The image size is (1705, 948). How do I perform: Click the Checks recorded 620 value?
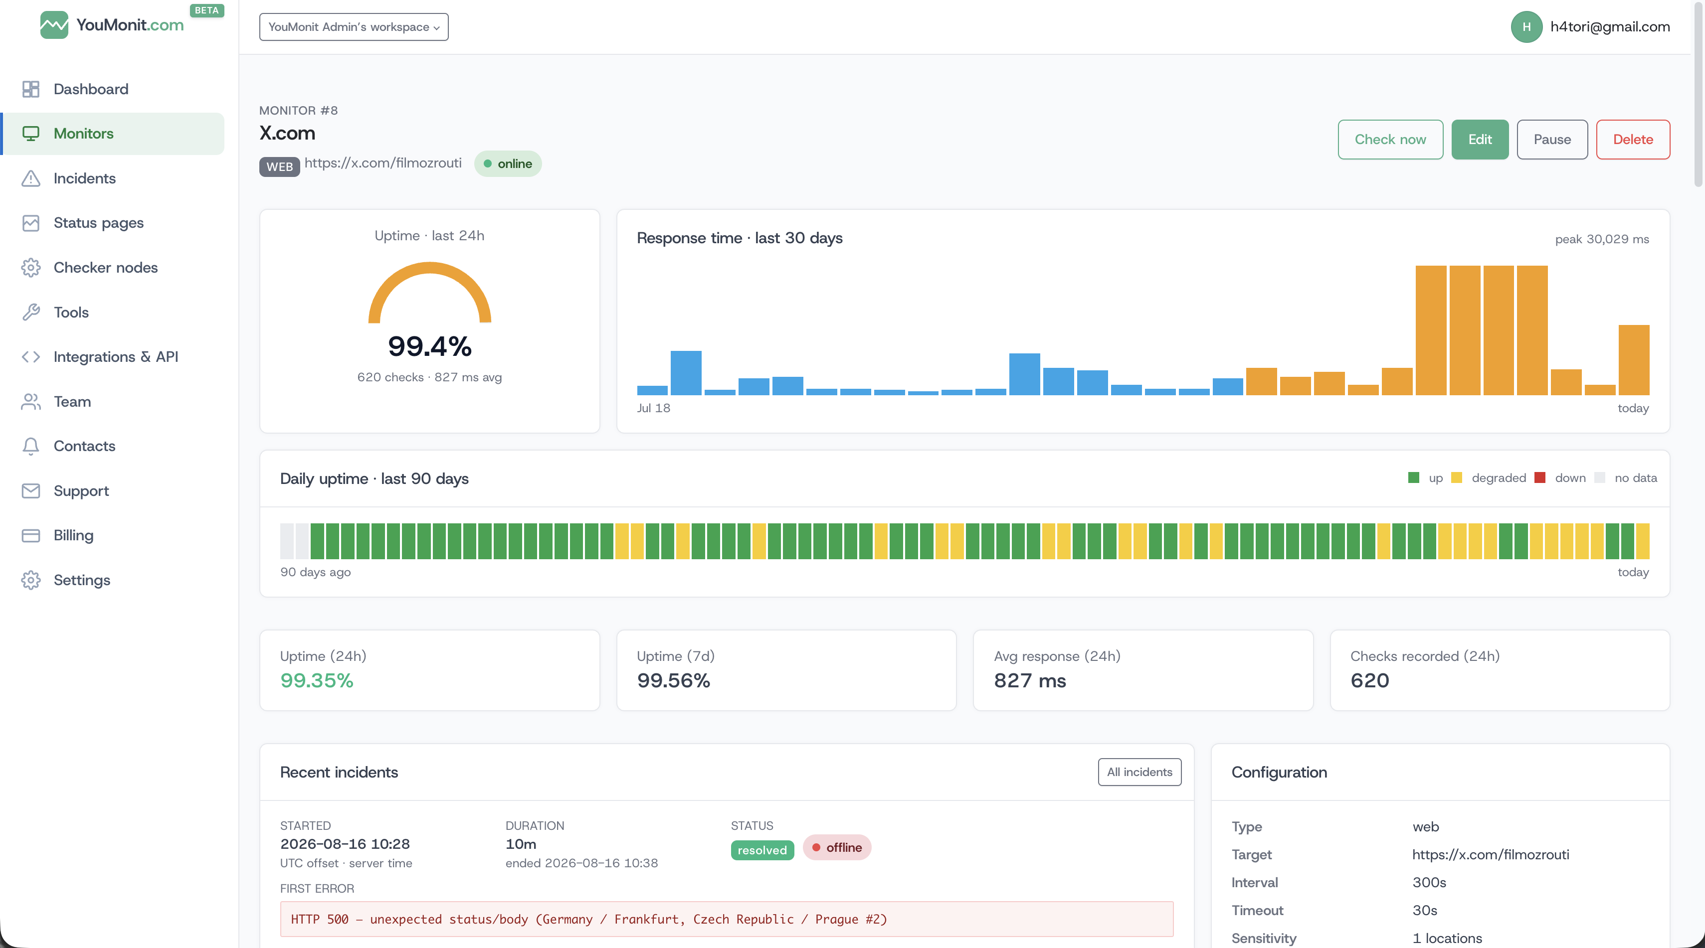click(x=1369, y=680)
